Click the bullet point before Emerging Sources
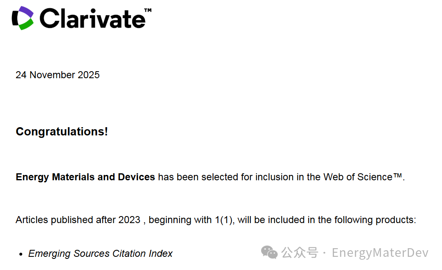 coord(21,254)
